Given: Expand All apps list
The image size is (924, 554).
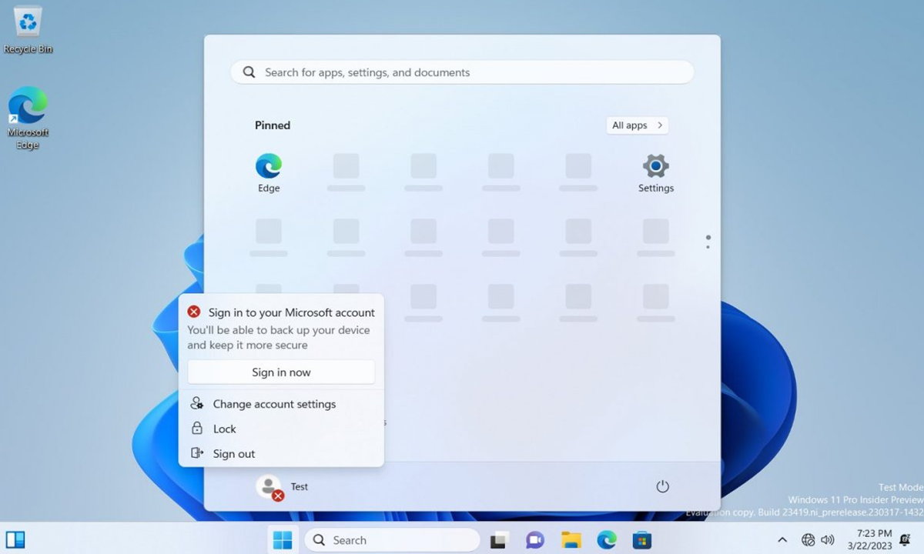Looking at the screenshot, I should (x=637, y=125).
